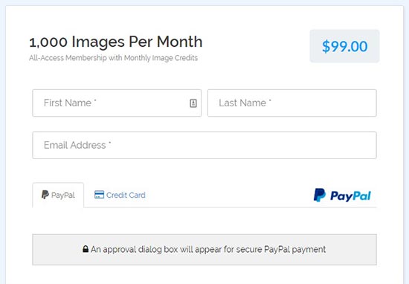Click the 1,000 Images Per Month heading
This screenshot has height=284, width=409.
tap(116, 42)
